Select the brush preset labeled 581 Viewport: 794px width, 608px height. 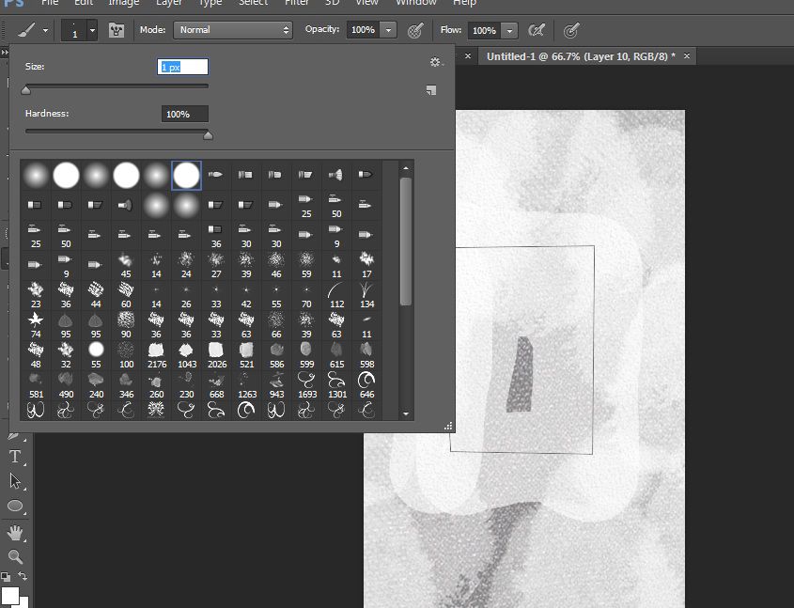(x=36, y=386)
